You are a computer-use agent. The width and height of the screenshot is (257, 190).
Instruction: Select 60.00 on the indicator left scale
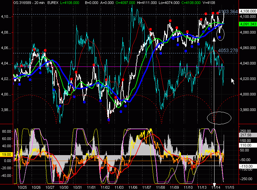click(7, 139)
